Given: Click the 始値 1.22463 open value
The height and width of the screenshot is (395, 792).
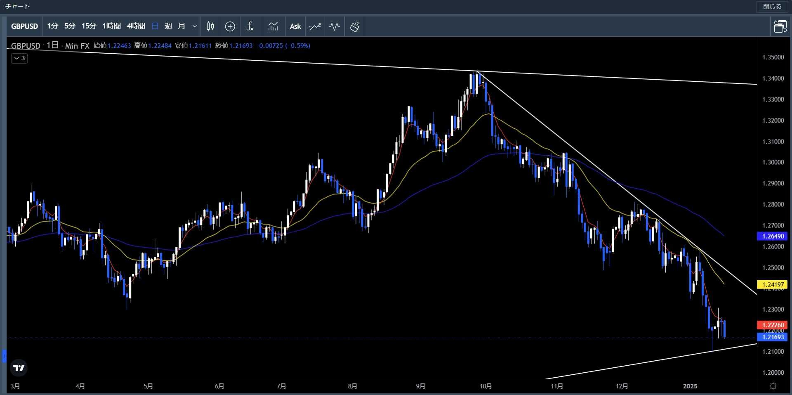Looking at the screenshot, I should (x=112, y=46).
